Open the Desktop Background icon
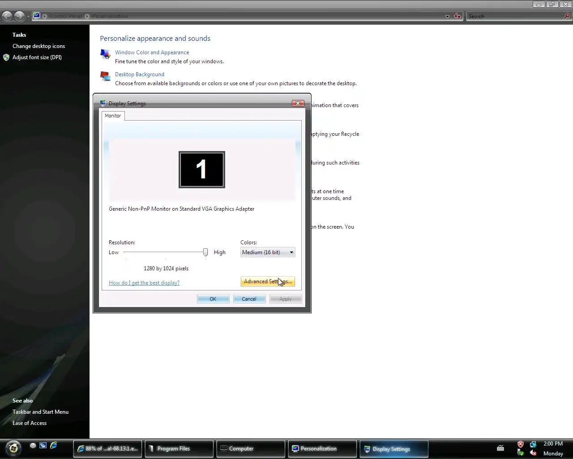 [105, 76]
